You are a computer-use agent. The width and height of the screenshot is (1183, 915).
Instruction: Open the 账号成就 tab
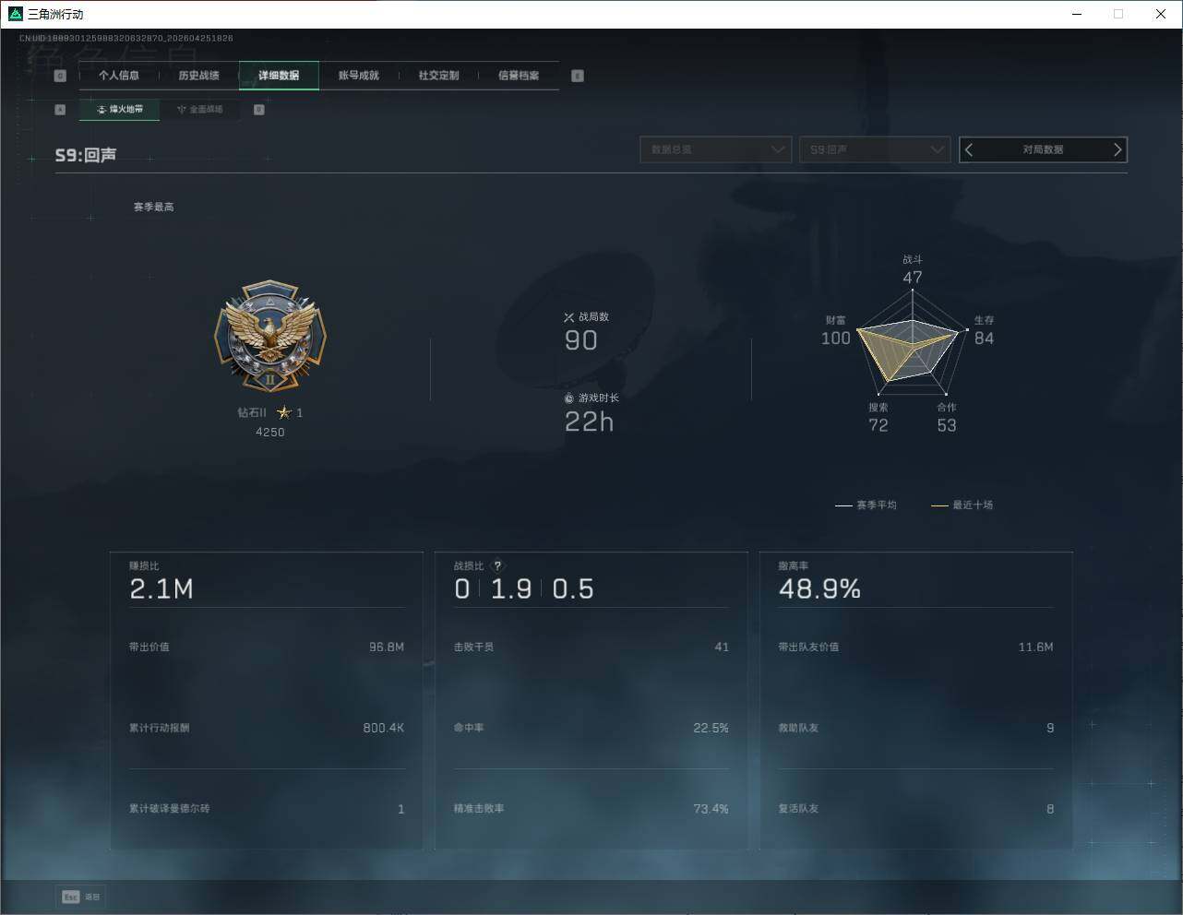point(358,76)
